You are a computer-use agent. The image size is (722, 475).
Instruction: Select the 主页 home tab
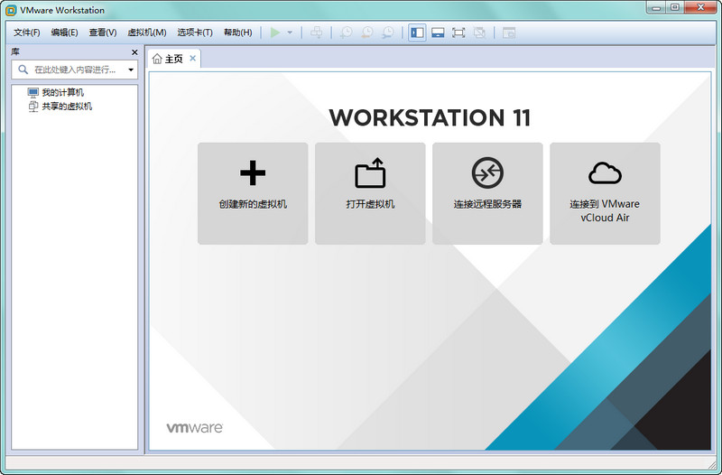(168, 59)
